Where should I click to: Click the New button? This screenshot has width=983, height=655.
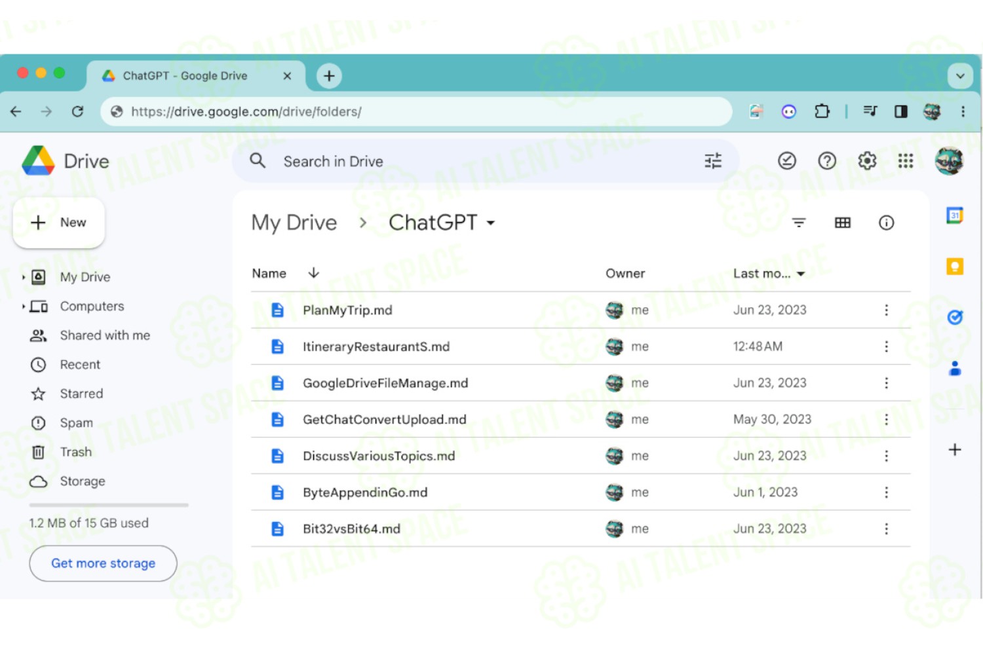click(x=59, y=223)
